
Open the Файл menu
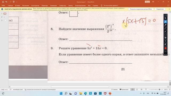(x=3, y=5)
